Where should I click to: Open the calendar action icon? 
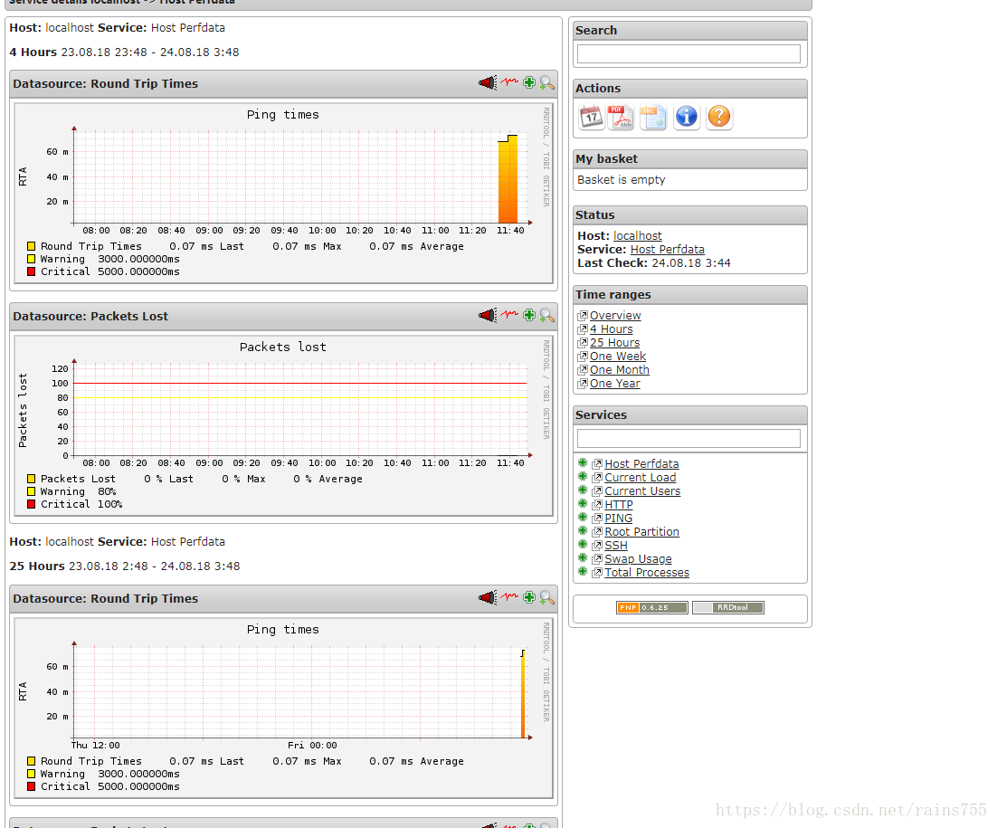click(x=592, y=117)
